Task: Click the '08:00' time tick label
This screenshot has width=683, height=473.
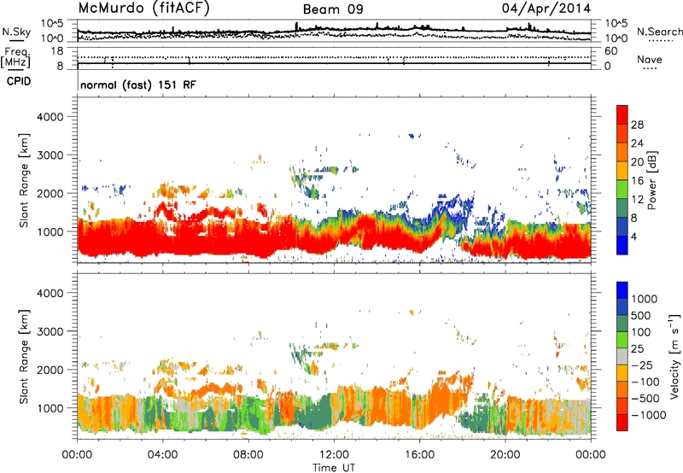Action: click(x=248, y=455)
